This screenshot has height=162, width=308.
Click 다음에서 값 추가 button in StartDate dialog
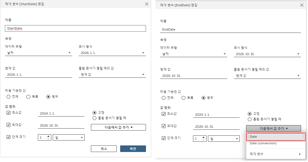118,127
